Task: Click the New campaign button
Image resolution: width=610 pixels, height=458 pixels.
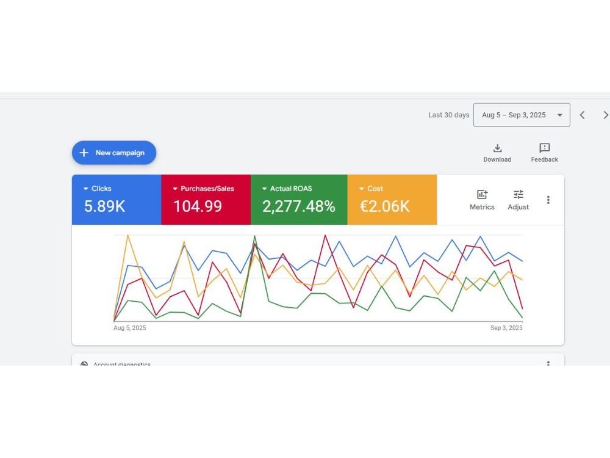Action: coord(113,153)
